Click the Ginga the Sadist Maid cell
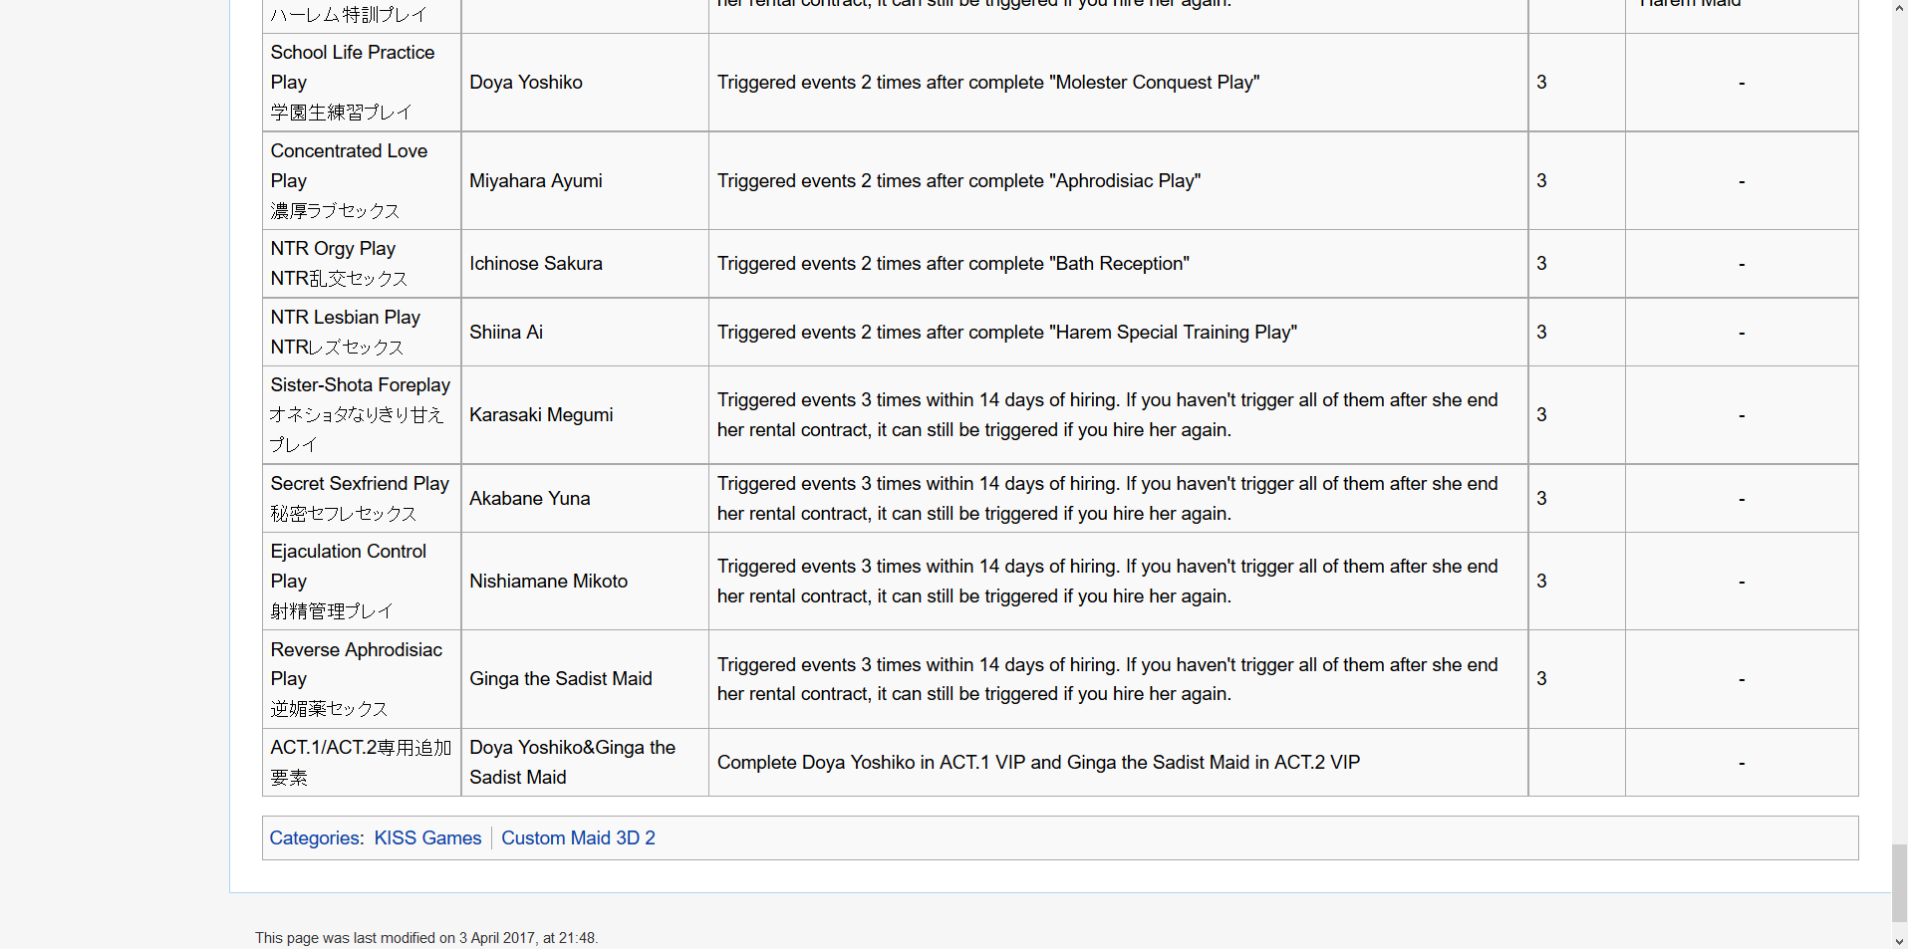The width and height of the screenshot is (1908, 949). pyautogui.click(x=561, y=679)
